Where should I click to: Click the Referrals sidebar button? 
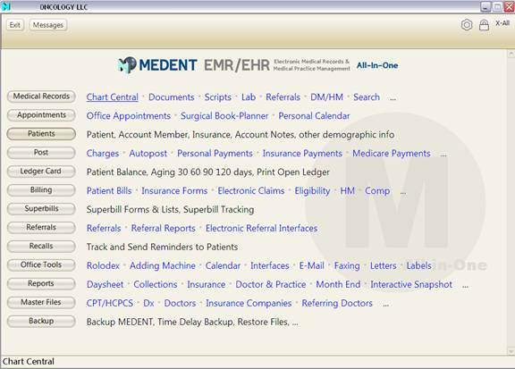click(41, 228)
